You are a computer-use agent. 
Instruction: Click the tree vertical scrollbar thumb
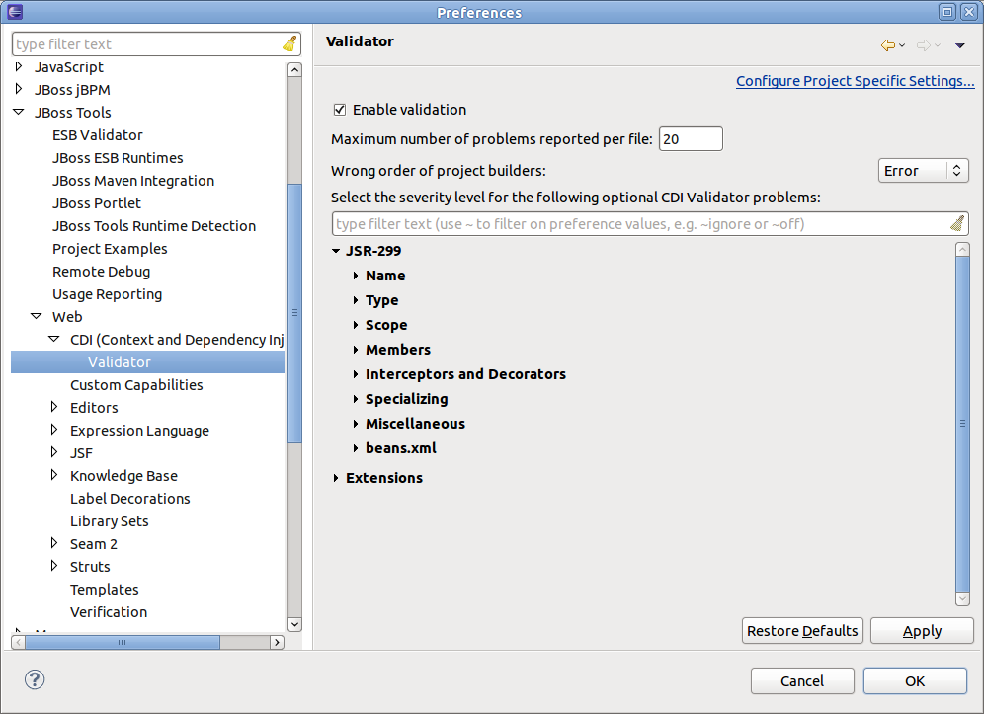pyautogui.click(x=294, y=314)
